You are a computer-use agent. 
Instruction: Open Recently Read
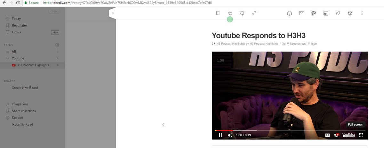pos(22,124)
